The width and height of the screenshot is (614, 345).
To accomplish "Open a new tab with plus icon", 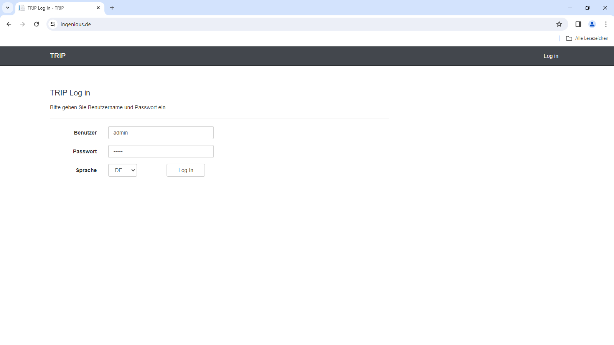I will coord(112,8).
